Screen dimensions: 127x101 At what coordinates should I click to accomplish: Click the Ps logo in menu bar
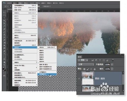click(x=4, y=3)
